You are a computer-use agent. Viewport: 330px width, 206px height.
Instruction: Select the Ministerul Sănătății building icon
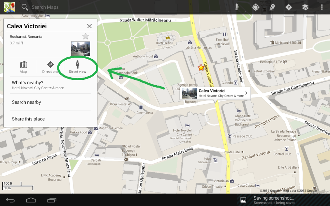click(272, 42)
